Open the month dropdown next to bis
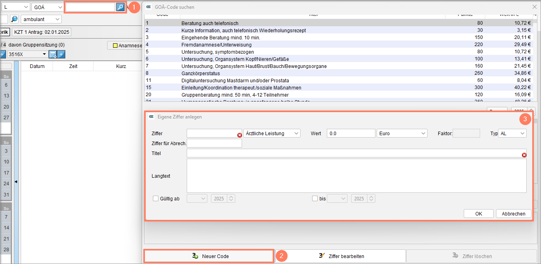 pos(337,198)
